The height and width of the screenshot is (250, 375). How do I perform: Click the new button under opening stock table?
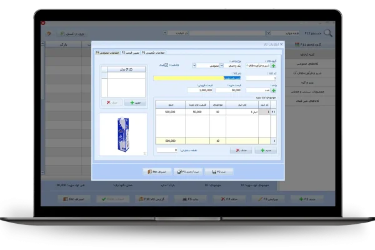pos(266,150)
